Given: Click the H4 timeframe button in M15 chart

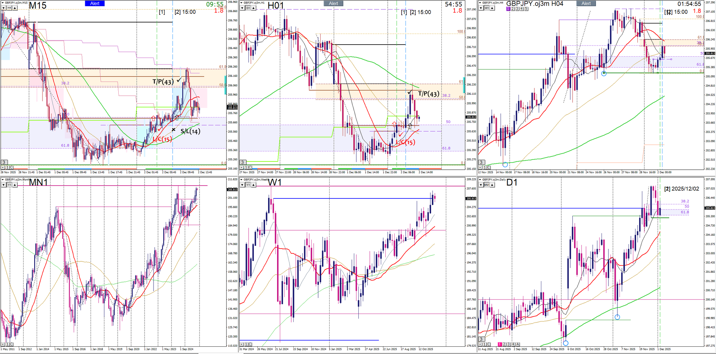Looking at the screenshot, I should 9,8.
